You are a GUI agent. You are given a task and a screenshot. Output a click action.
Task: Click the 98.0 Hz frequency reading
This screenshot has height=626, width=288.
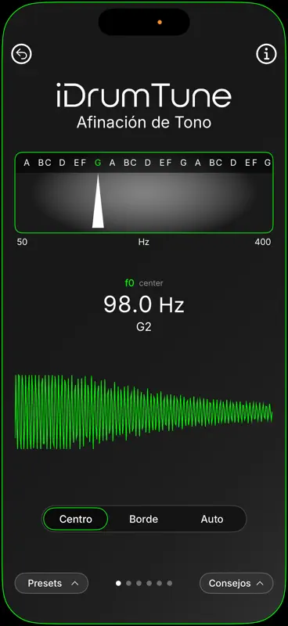point(144,304)
